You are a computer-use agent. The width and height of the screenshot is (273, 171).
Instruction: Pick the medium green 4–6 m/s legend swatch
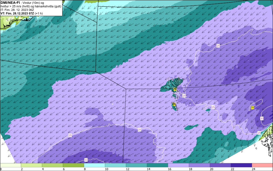click(x=52, y=165)
